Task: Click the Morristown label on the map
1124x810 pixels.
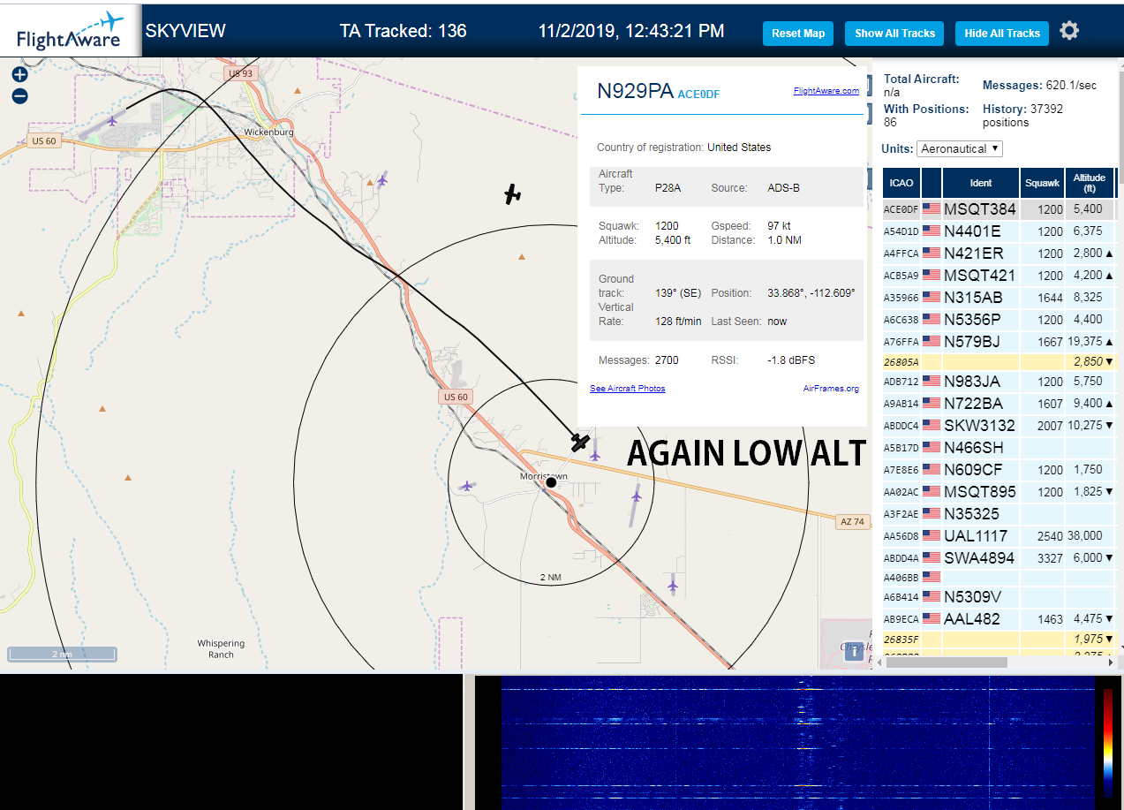Action: [x=543, y=475]
